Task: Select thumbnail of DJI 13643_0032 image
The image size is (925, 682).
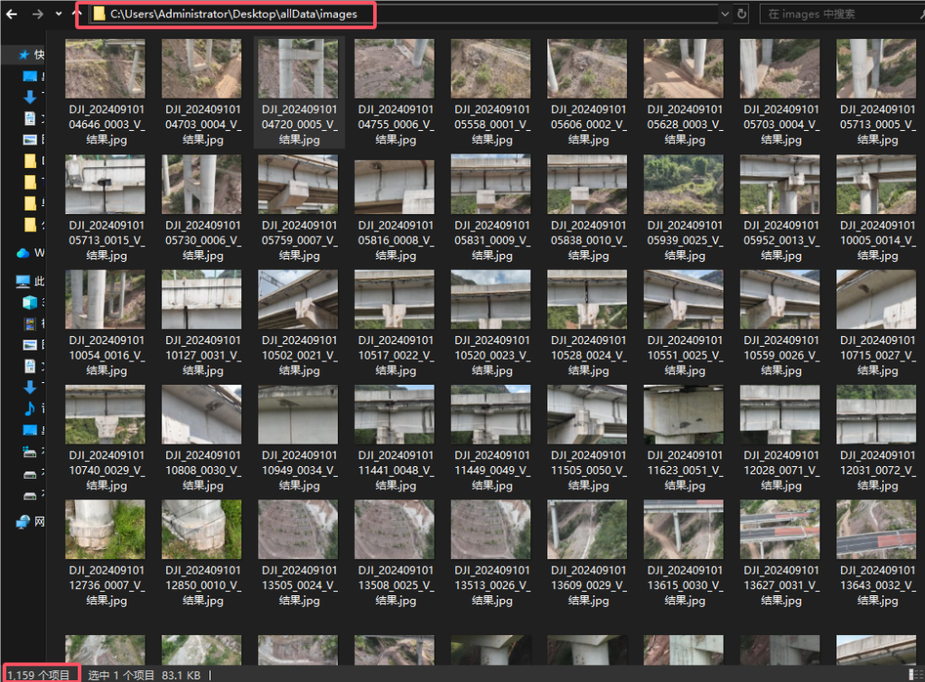Action: (x=876, y=529)
